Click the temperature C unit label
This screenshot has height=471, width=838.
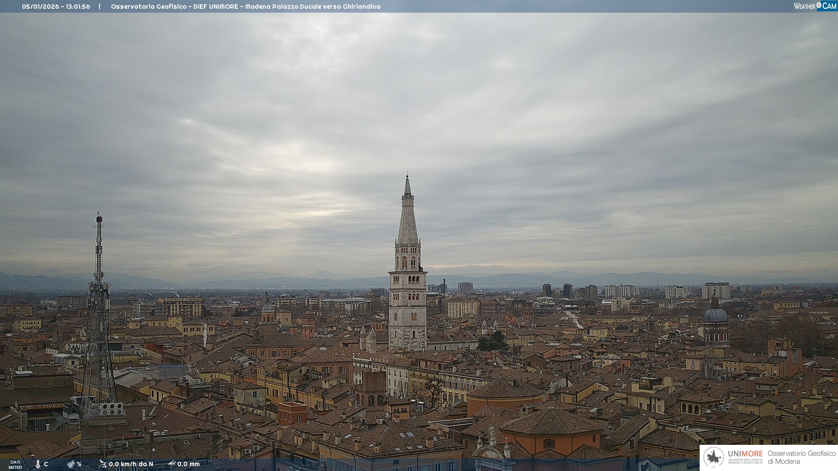pos(46,464)
